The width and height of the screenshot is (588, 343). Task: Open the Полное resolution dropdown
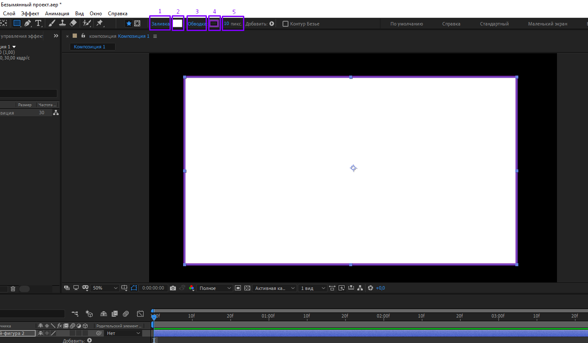215,288
